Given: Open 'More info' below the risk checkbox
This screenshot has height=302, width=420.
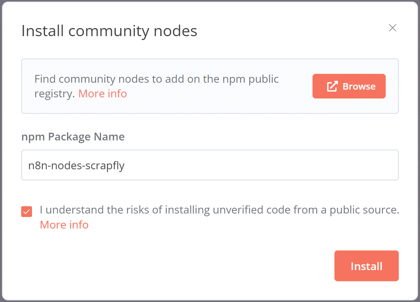Looking at the screenshot, I should (64, 225).
